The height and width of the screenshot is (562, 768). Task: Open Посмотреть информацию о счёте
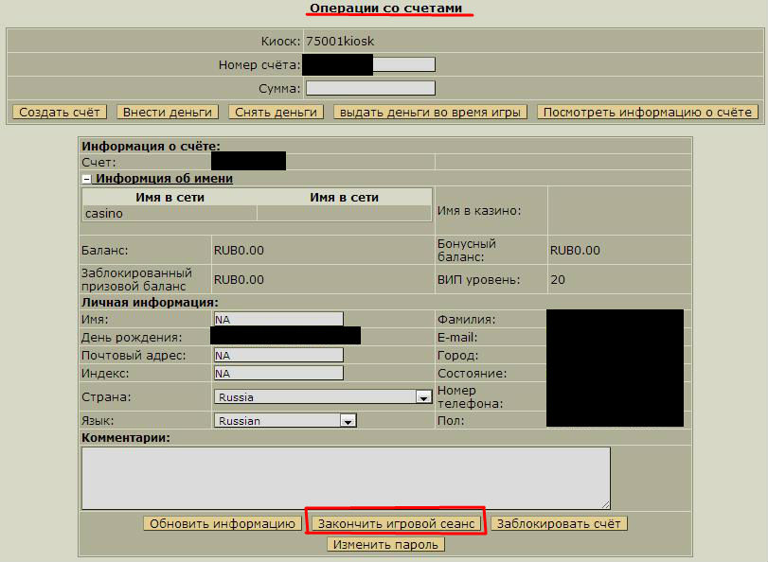point(648,112)
